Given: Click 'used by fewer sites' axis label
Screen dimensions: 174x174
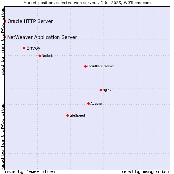Looking at the screenshot, I should tap(30, 172).
